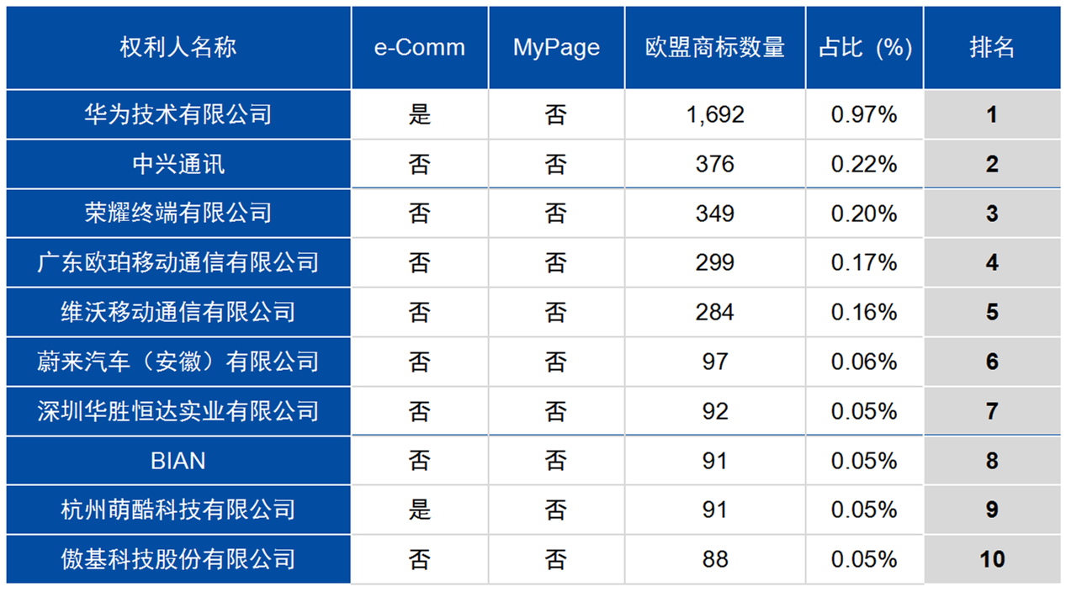Click the 1,692 trademark count value
Viewport: 1066px width, 592px height.
(715, 115)
